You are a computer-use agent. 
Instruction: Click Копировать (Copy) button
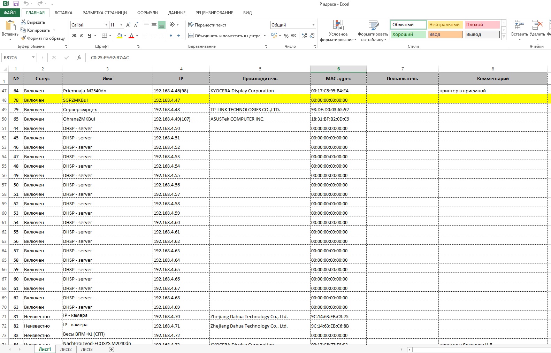coord(35,30)
